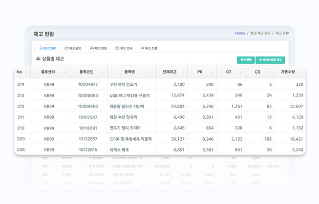This screenshot has height=204, width=319.
Task: Click the Home breadcrumb link
Action: 240,33
